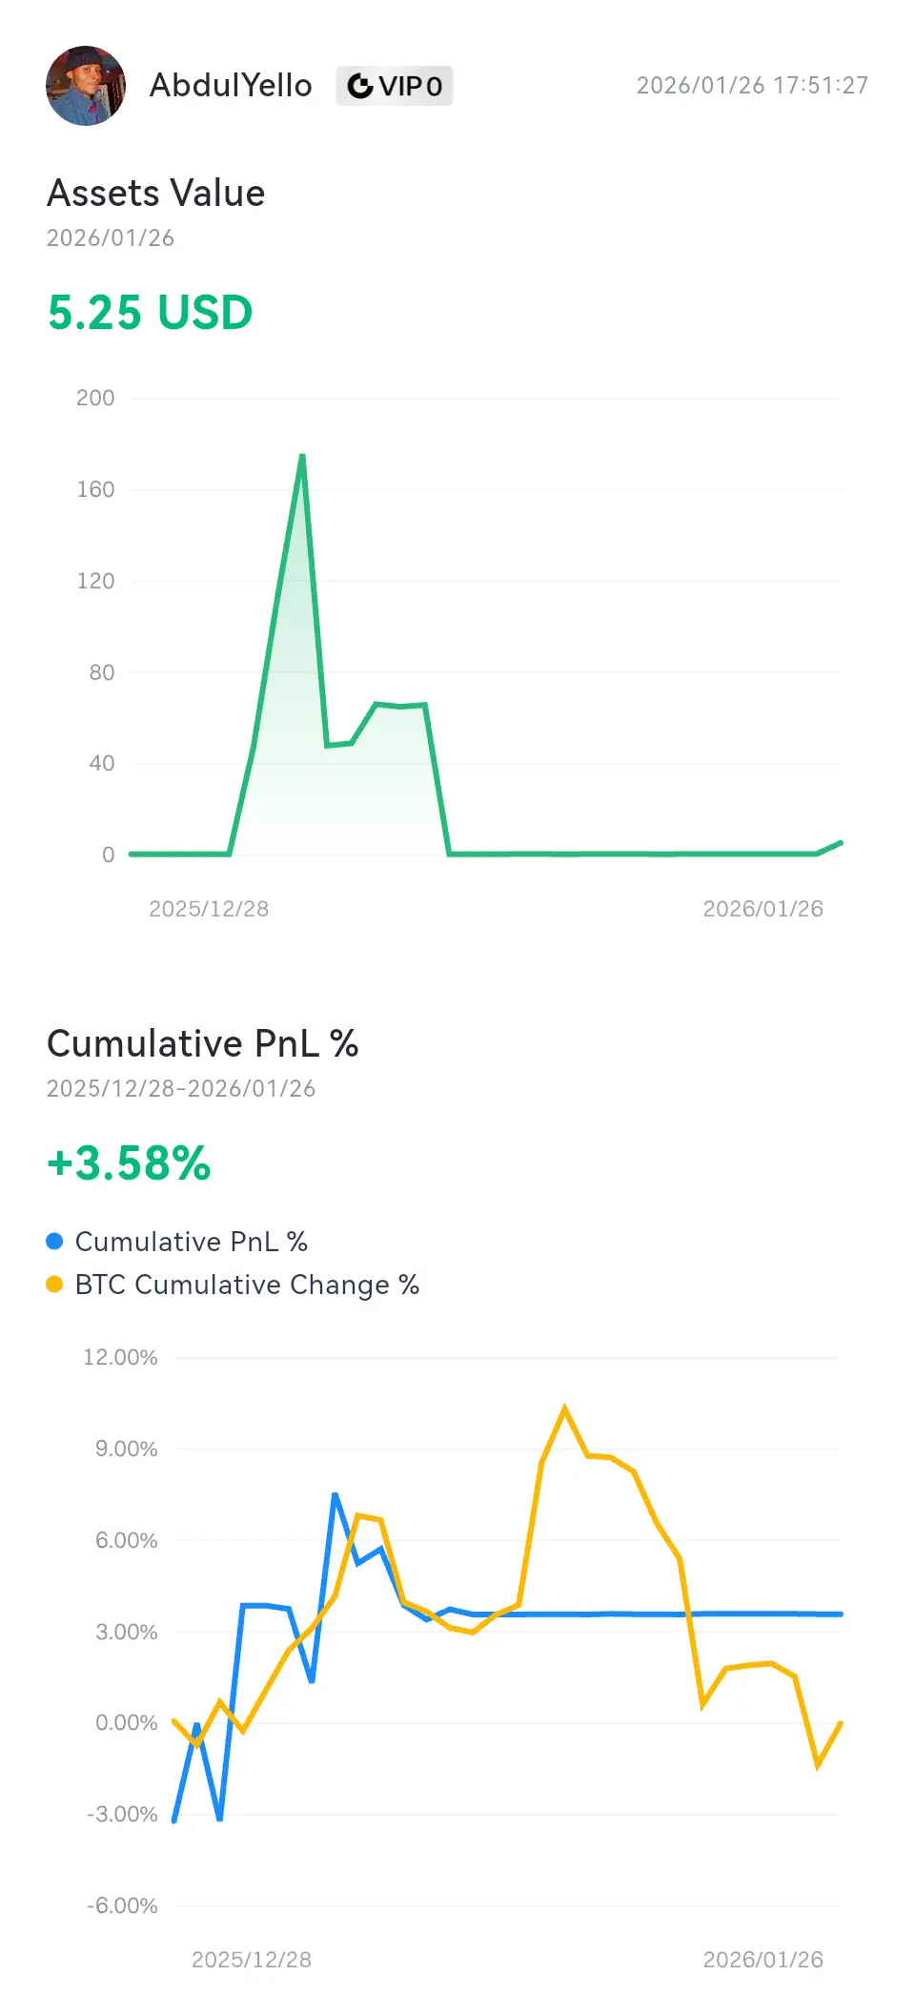Select the yellow BTC line peak
915x2016 pixels.
pos(564,1408)
